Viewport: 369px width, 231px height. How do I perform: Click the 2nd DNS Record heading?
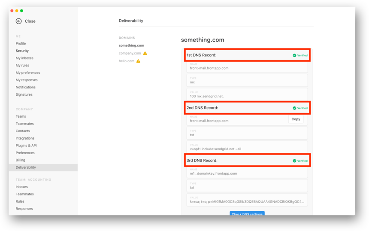tap(203, 108)
